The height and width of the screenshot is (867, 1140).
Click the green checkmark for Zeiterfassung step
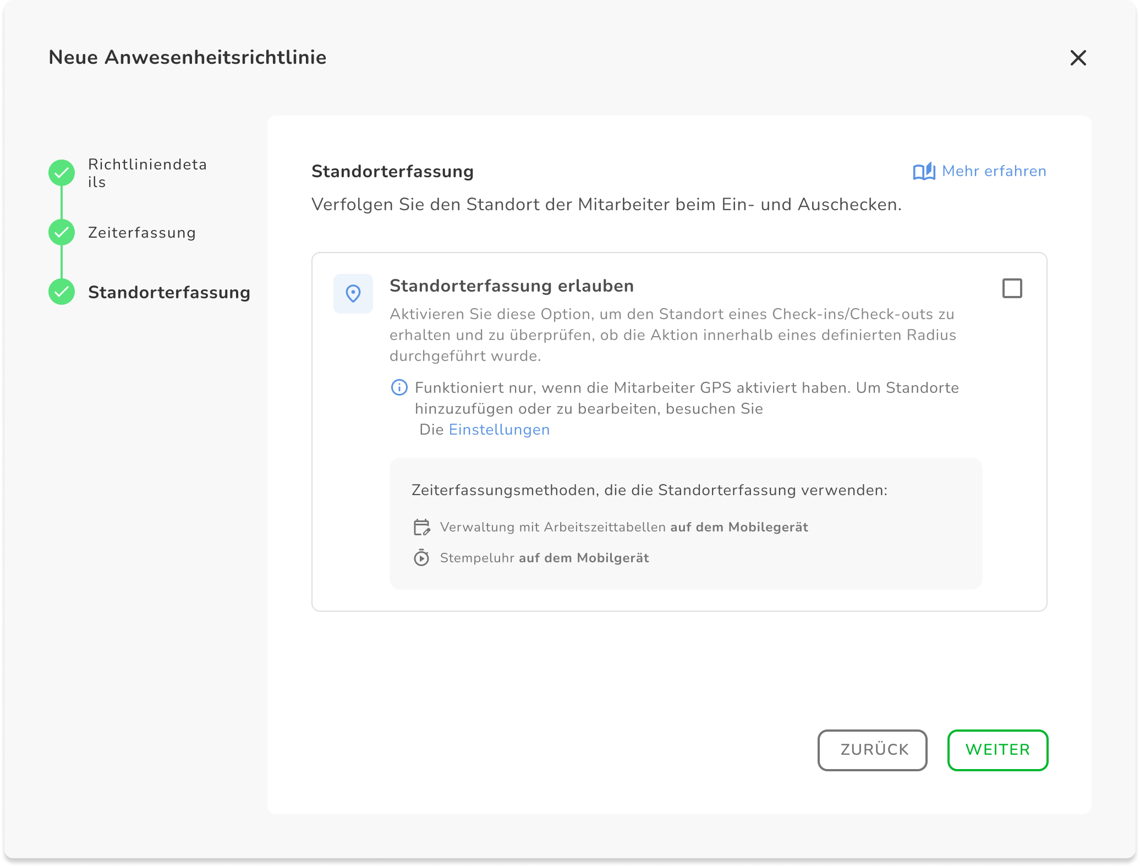(62, 232)
